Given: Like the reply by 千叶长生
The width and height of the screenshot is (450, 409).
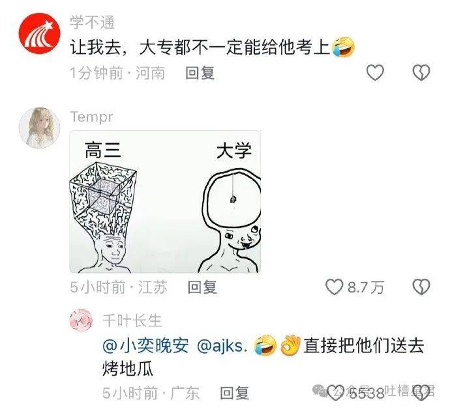Looking at the screenshot, I should pos(335,393).
